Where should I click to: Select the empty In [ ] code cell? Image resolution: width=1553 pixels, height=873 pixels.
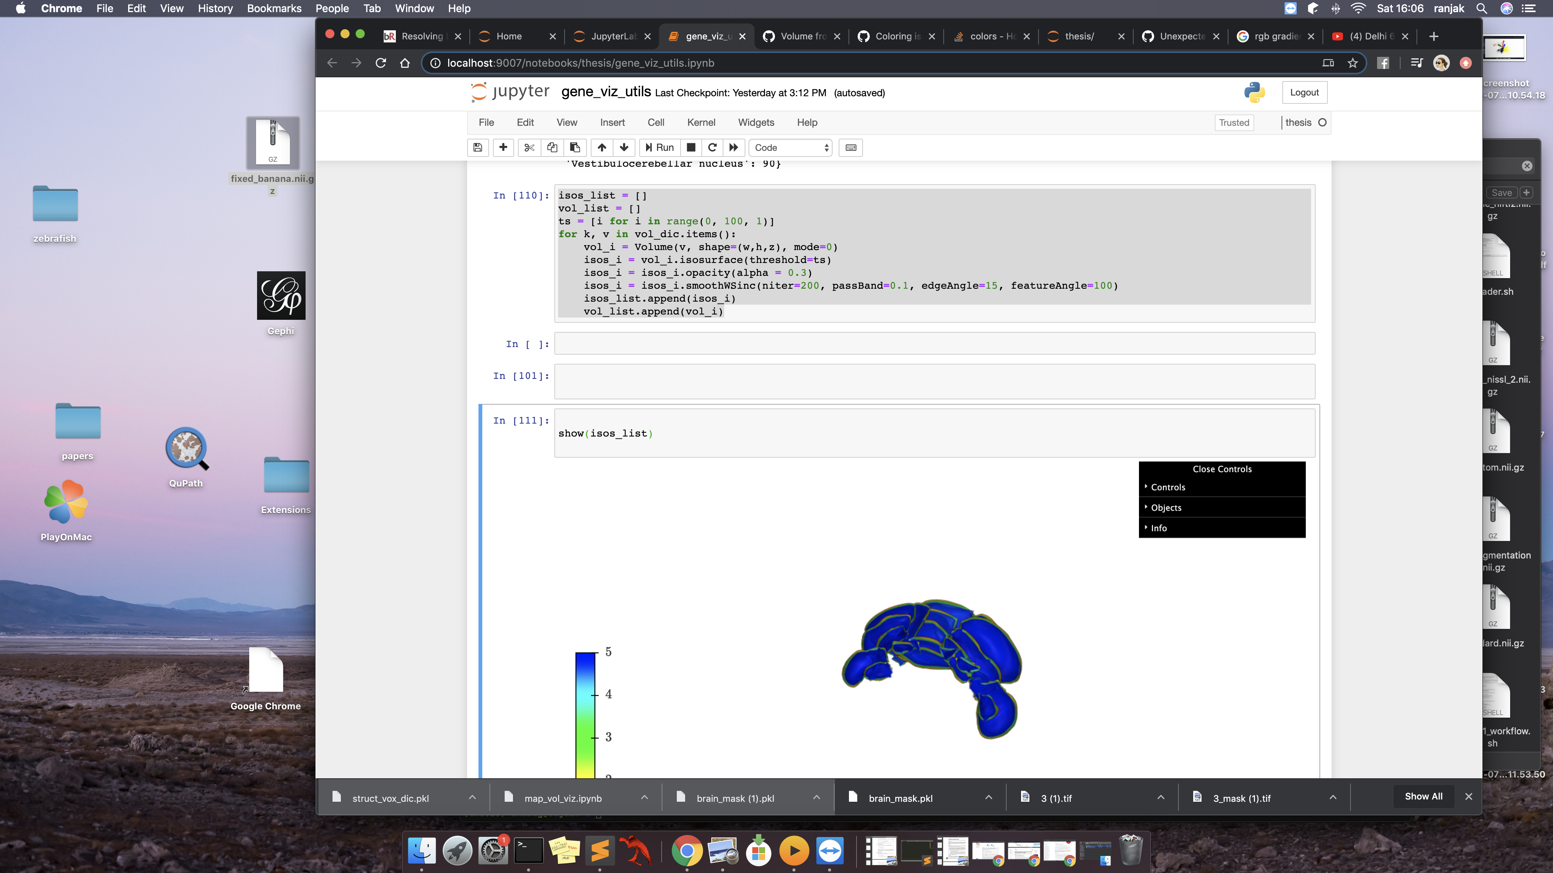(x=934, y=343)
